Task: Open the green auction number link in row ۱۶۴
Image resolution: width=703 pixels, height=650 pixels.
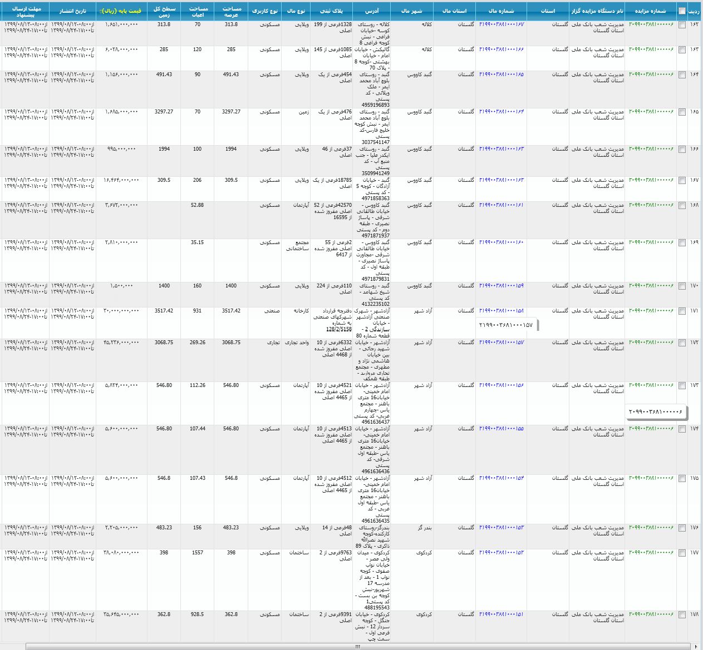Action: (x=651, y=75)
